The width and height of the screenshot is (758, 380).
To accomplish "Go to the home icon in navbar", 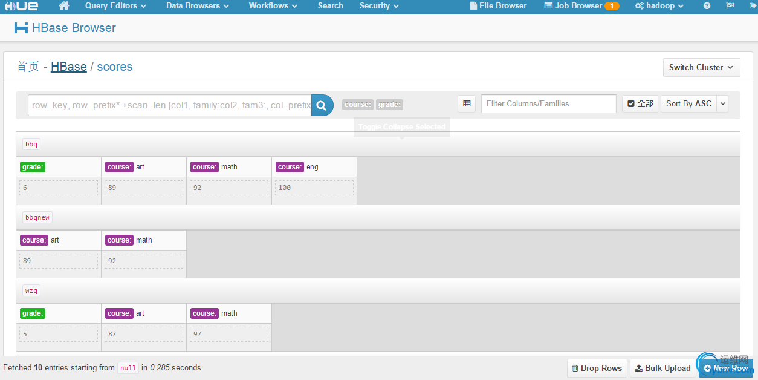I will [64, 6].
